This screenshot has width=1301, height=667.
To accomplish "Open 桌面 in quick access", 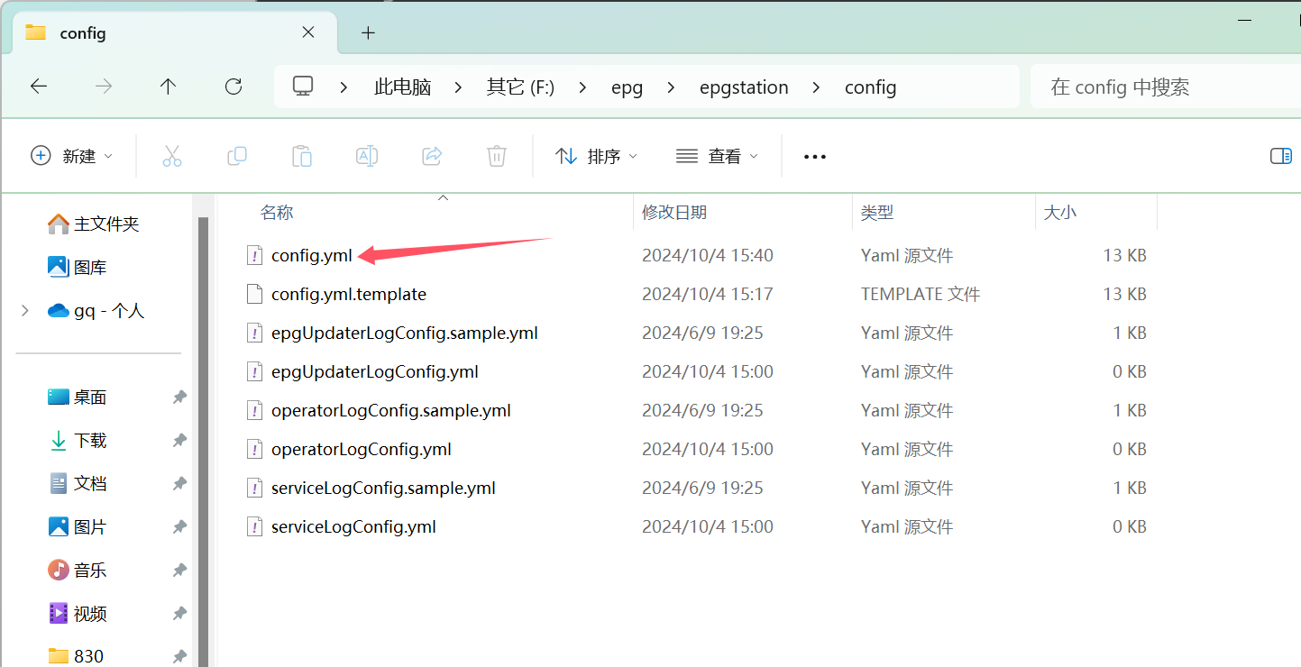I will 77,397.
